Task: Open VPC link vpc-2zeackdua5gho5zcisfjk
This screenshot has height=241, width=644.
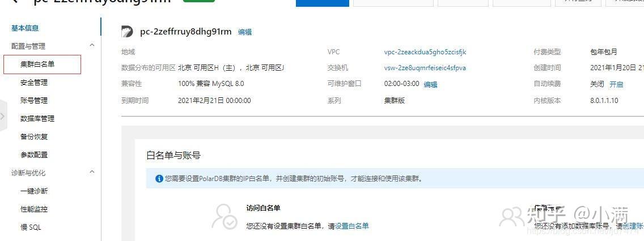Action: coord(425,52)
